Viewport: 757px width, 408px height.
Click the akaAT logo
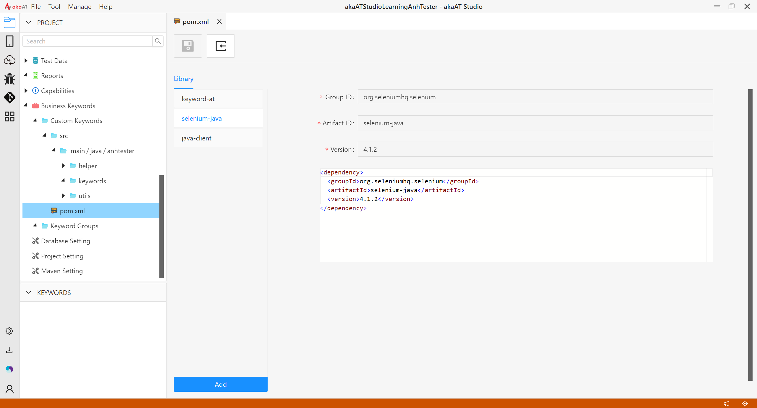coord(16,7)
